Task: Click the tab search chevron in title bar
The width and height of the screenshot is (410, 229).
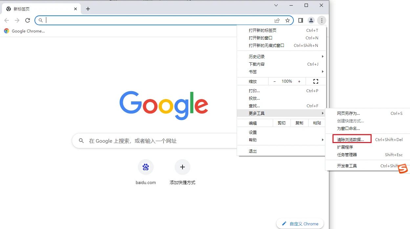Action: point(276,5)
